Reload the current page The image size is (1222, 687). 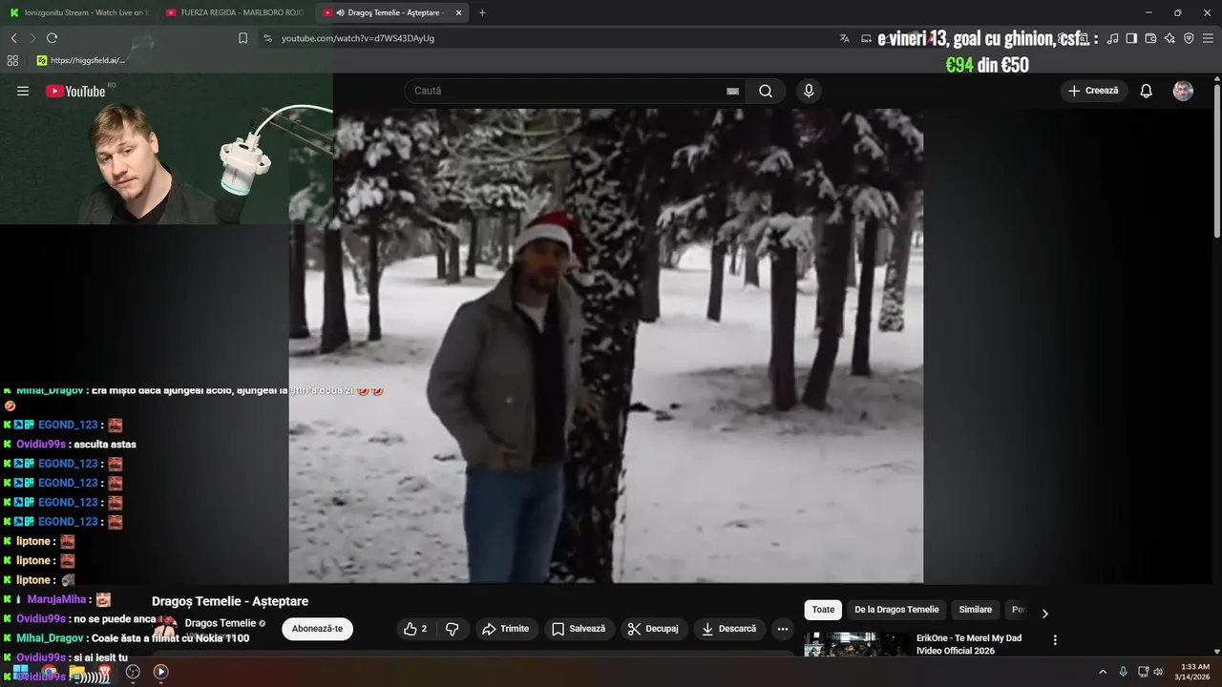(x=52, y=38)
